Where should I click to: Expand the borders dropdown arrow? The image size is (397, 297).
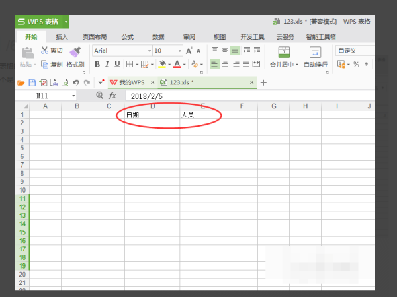137,65
